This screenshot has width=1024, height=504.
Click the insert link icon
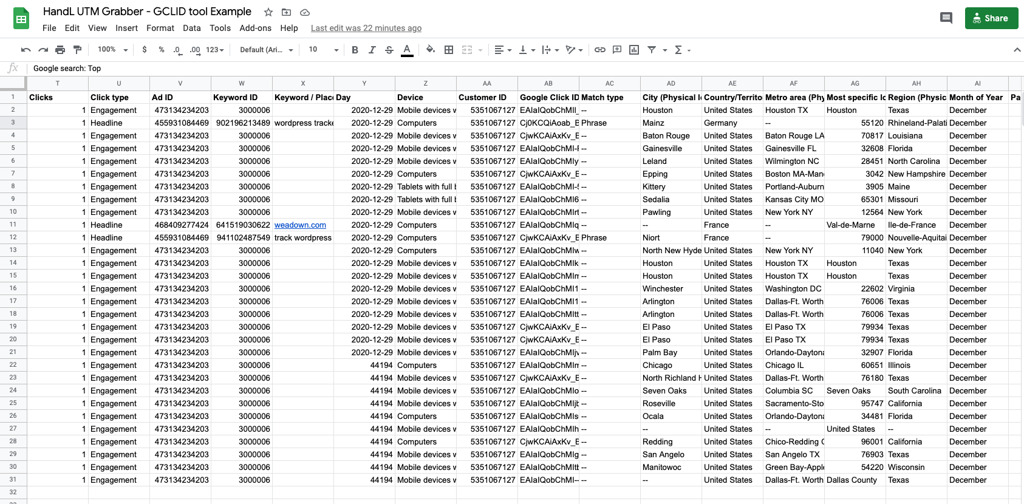click(600, 50)
